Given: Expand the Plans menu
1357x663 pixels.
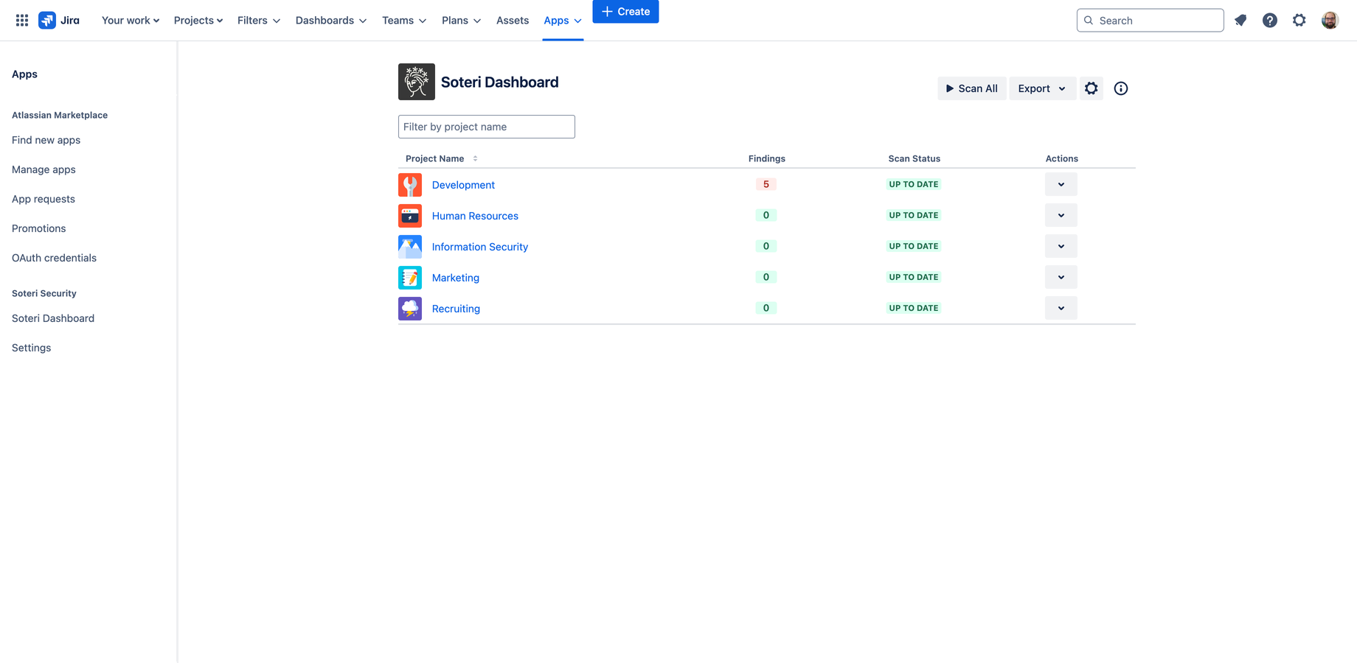Looking at the screenshot, I should [x=461, y=21].
